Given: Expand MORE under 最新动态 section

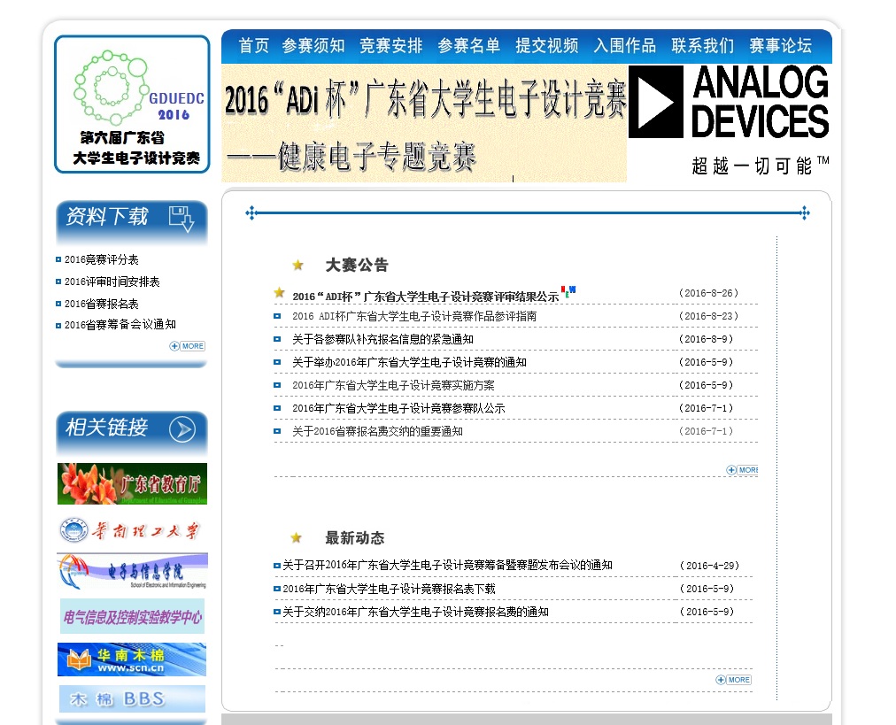Looking at the screenshot, I should (734, 680).
